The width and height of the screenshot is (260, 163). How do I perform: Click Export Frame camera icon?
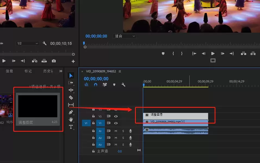(x=54, y=61)
